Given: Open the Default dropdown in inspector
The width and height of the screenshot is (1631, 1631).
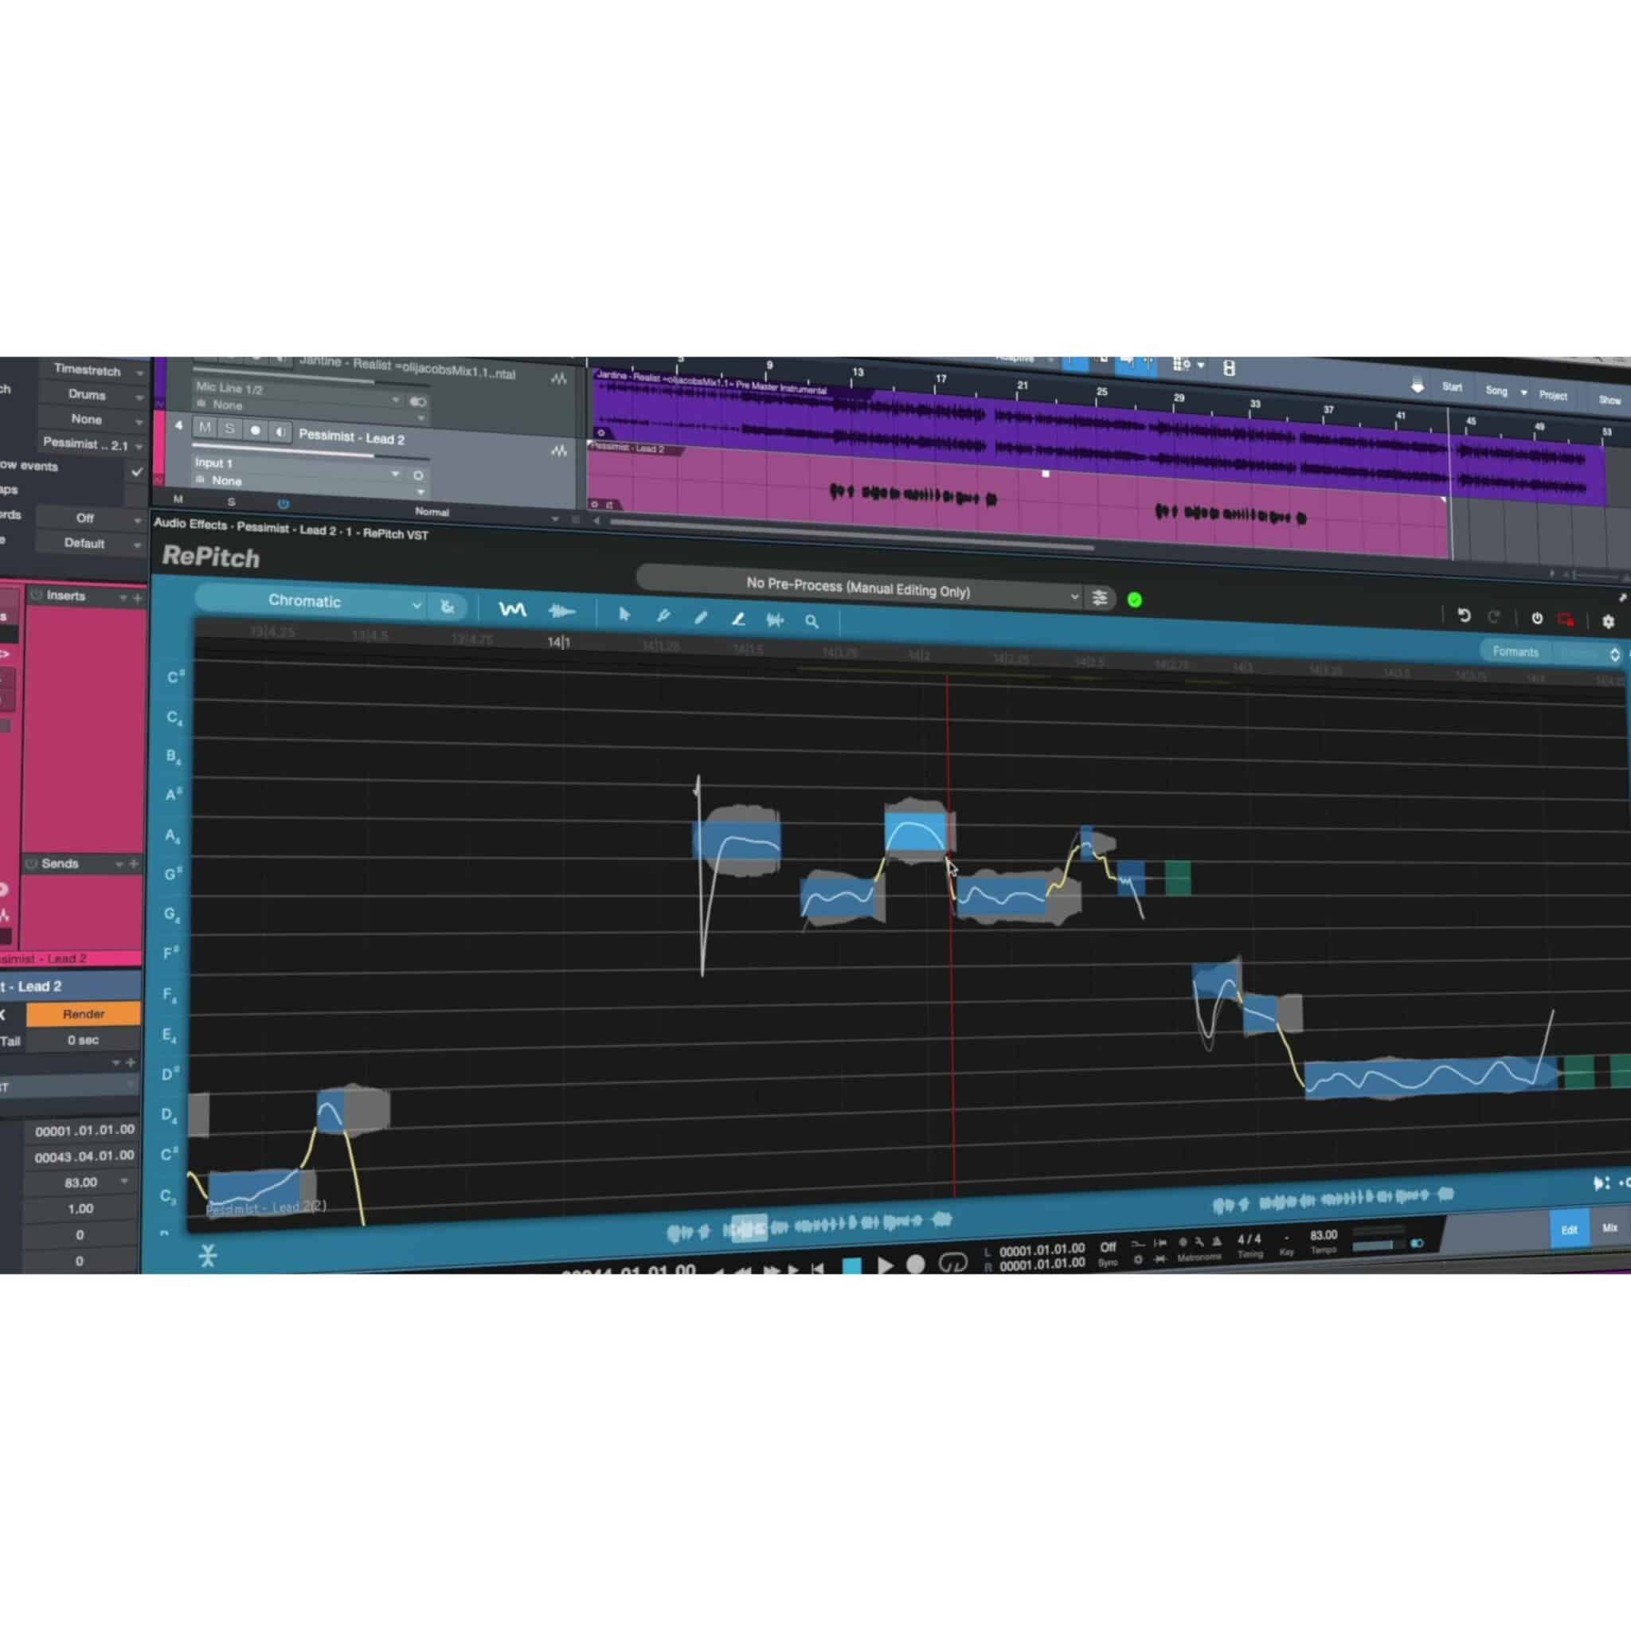Looking at the screenshot, I should coord(91,544).
